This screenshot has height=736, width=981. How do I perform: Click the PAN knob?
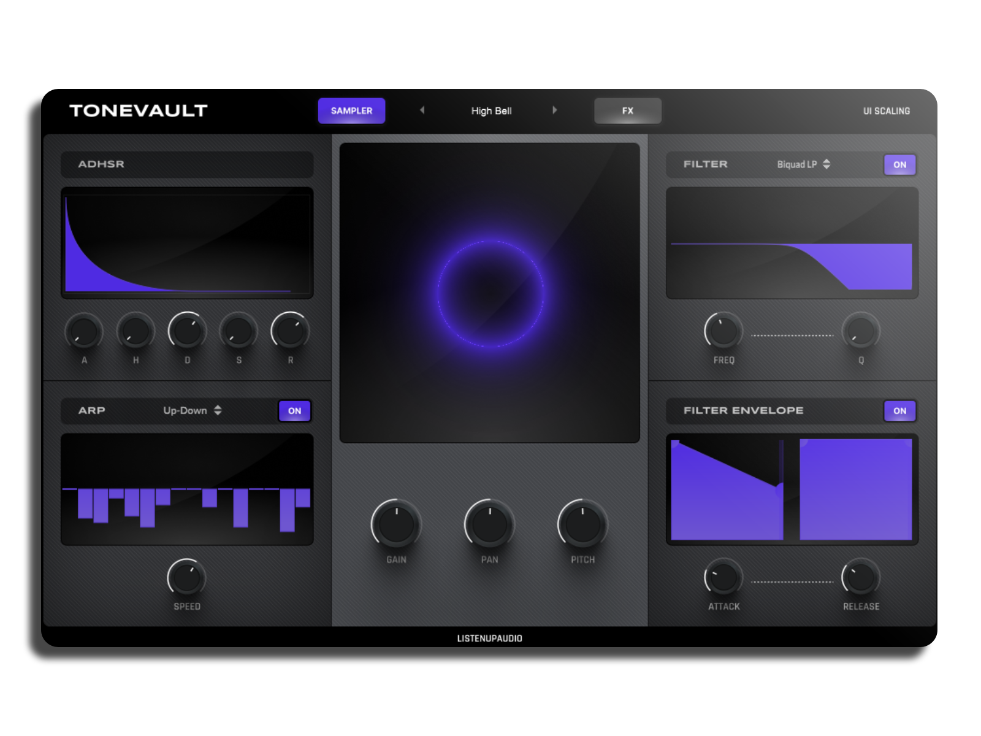(x=489, y=525)
